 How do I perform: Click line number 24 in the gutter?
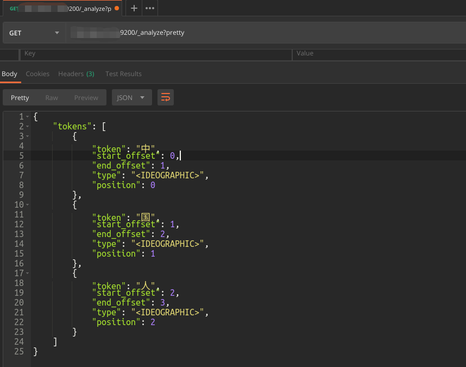(x=19, y=342)
